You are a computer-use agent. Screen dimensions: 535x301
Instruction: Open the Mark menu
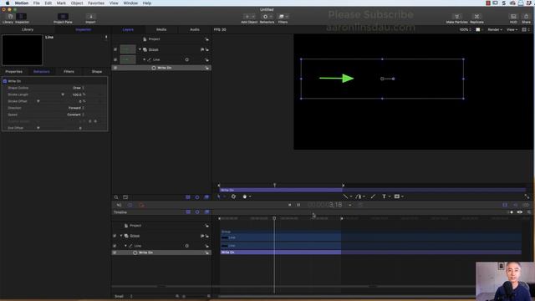coord(61,3)
